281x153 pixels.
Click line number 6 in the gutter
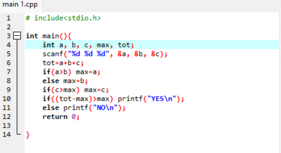(x=9, y=63)
